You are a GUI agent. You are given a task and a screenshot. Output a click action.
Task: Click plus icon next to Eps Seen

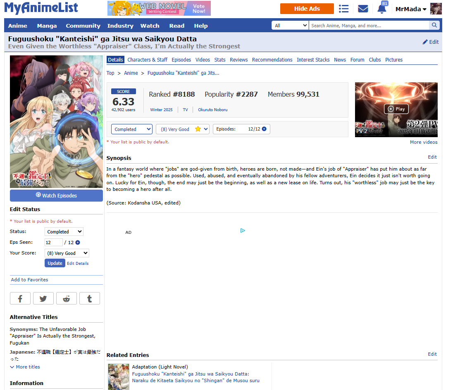(78, 243)
